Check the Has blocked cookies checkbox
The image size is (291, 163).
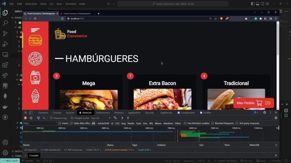[185, 123]
